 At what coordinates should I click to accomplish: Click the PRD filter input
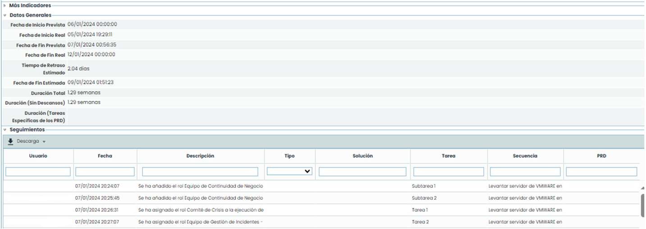(601, 172)
